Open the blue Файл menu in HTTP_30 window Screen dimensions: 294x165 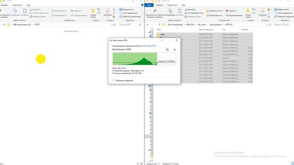[x=149, y=5]
